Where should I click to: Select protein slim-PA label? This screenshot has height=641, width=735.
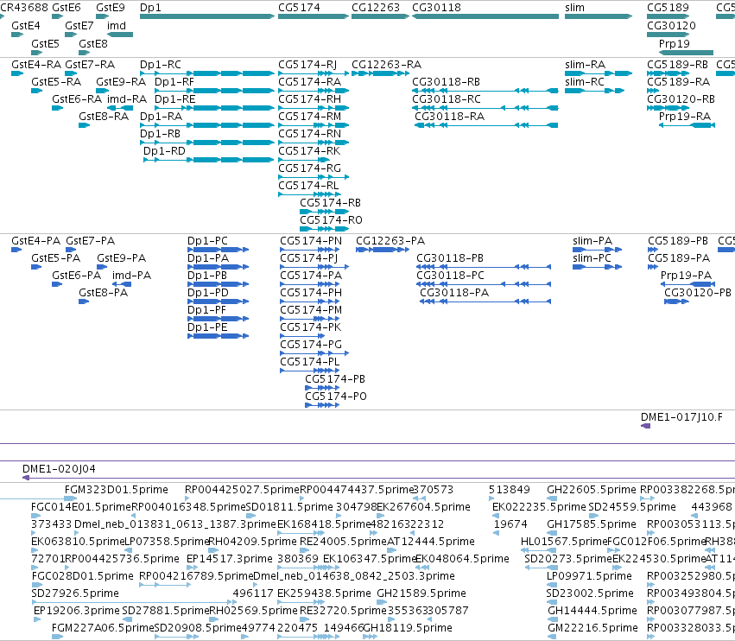592,241
